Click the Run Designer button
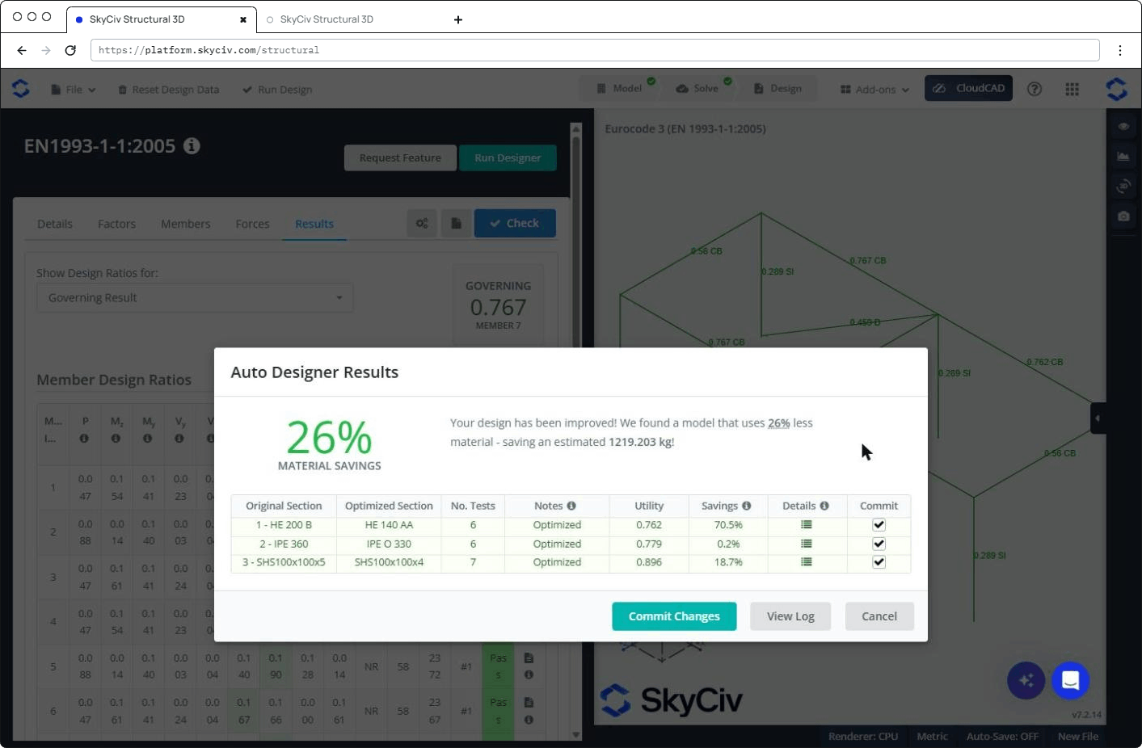 pyautogui.click(x=508, y=158)
